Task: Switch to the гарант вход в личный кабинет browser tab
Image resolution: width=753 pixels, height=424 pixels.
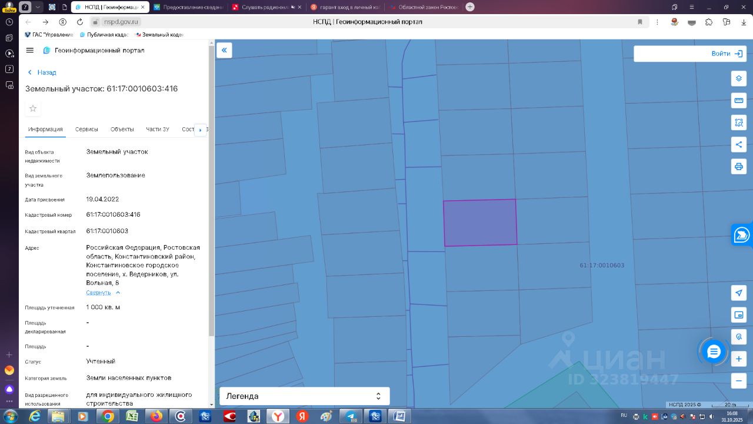Action: point(345,7)
